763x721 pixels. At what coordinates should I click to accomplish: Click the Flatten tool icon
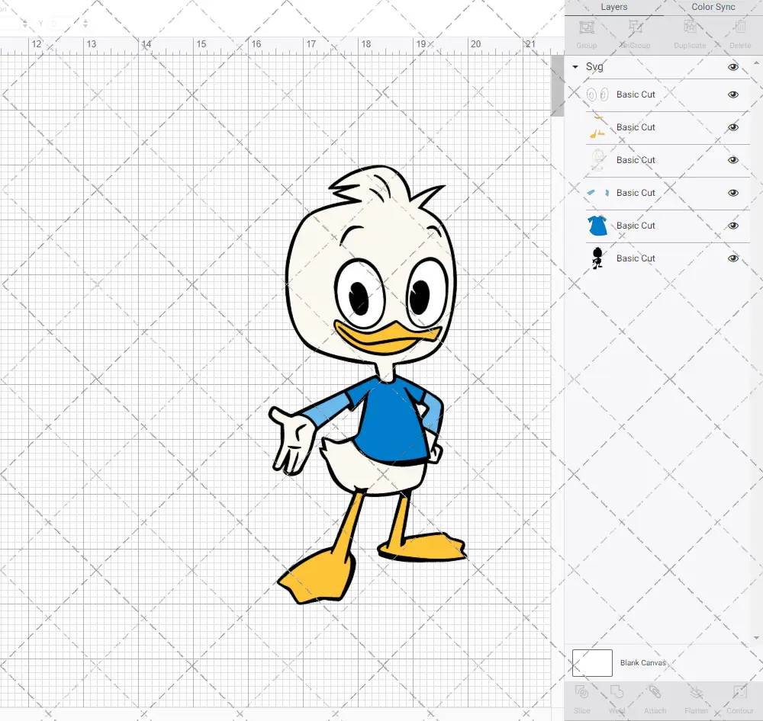(697, 692)
